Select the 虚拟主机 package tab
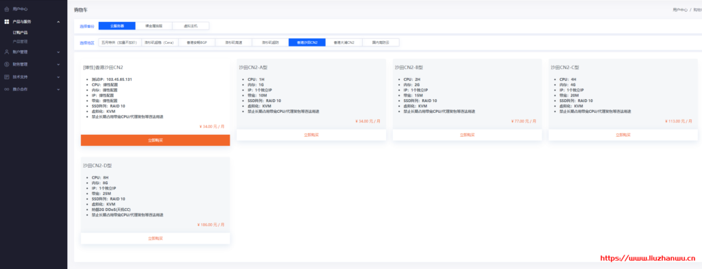The image size is (702, 269). 191,26
